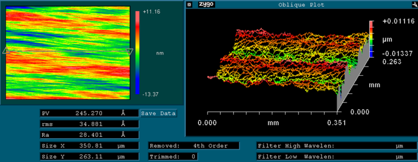The width and height of the screenshot is (418, 162).
Task: Click the +11.16 upper scale value
Action: [x=152, y=12]
